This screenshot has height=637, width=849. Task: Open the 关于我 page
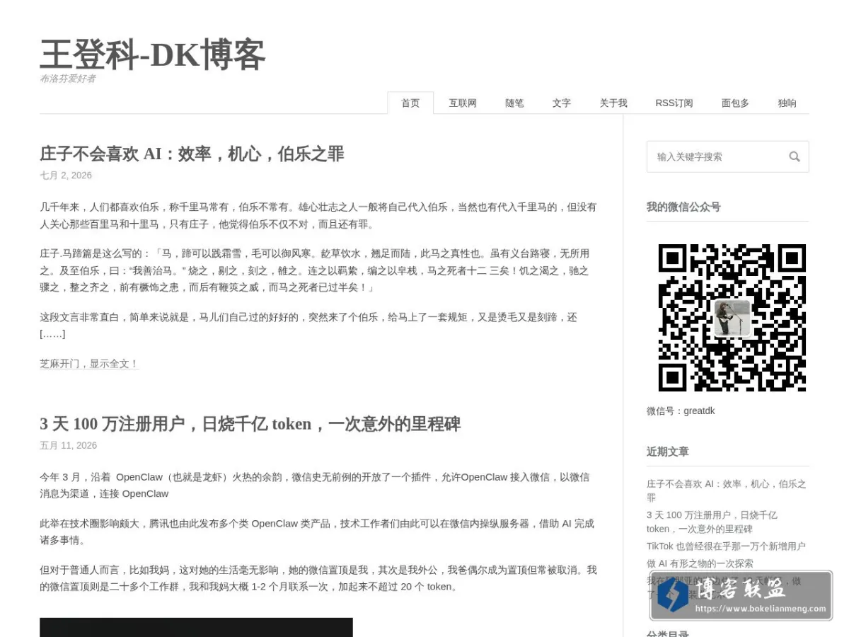pyautogui.click(x=613, y=103)
